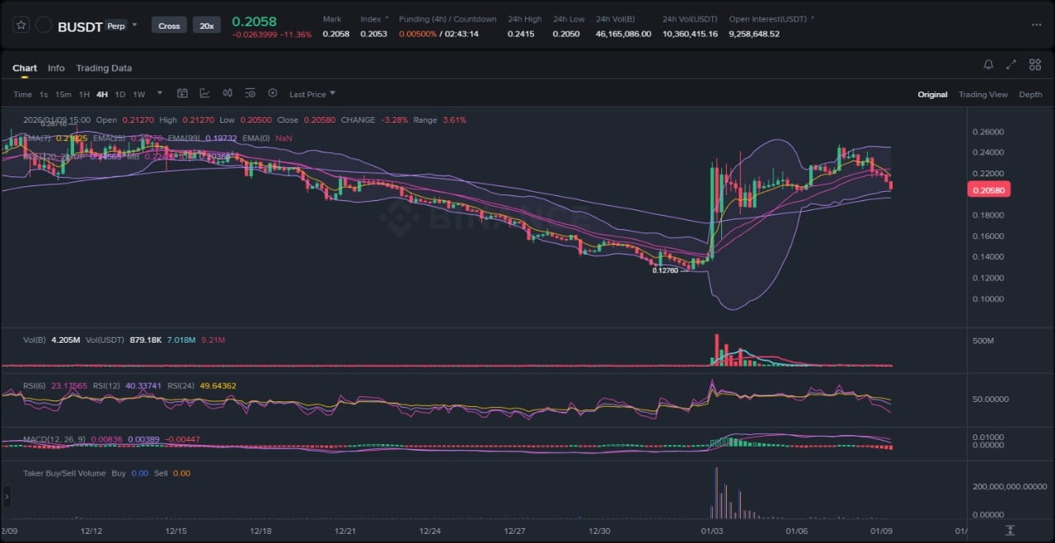Viewport: 1055px width, 543px height.
Task: Click the three-dot more options icon
Action: [x=1036, y=25]
